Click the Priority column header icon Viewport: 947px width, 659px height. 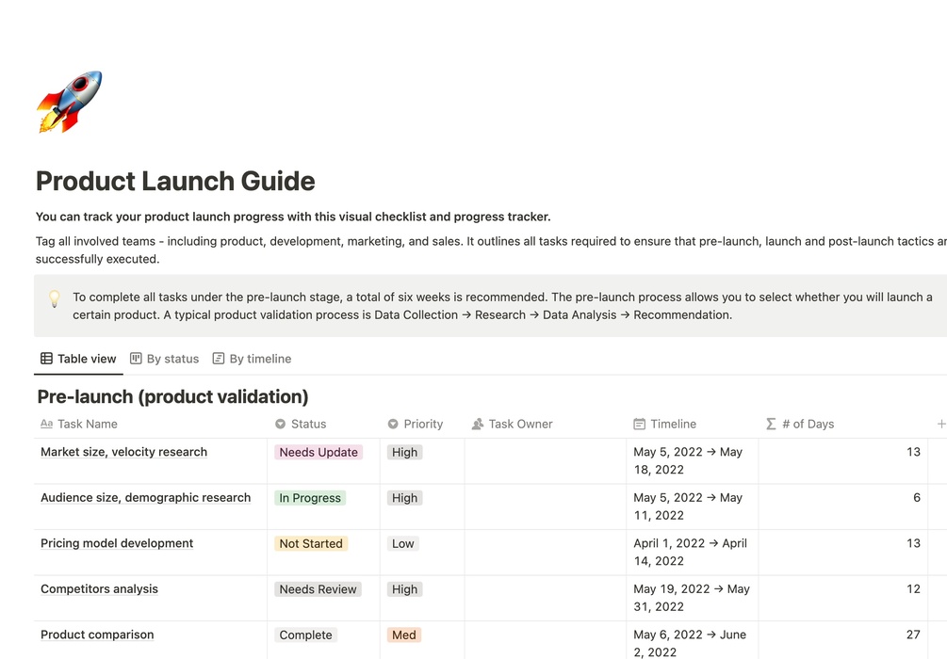[393, 424]
